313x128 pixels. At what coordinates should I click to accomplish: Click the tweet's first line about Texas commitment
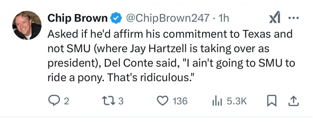pyautogui.click(x=169, y=34)
